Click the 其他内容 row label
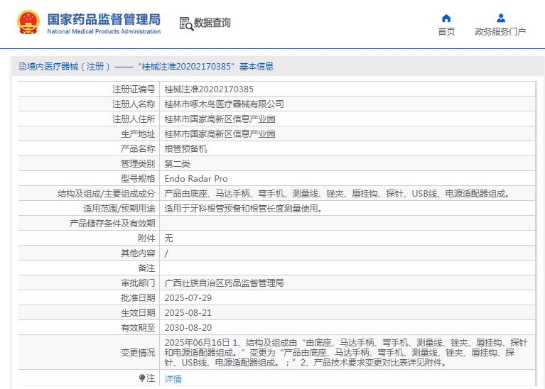 click(138, 253)
